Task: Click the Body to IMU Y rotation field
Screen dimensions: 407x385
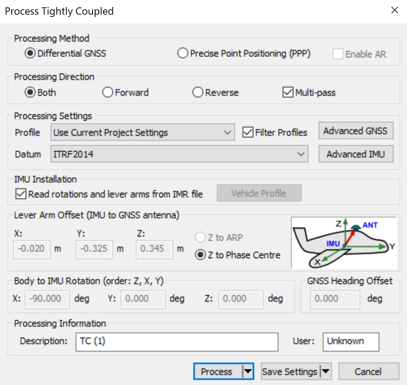Action: click(x=143, y=299)
